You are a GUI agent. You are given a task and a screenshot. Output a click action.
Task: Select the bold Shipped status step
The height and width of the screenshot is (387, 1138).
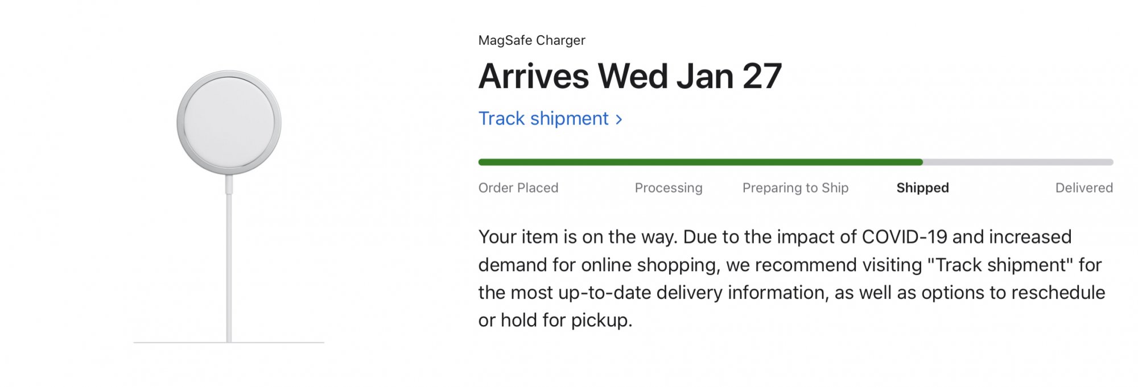pos(922,188)
